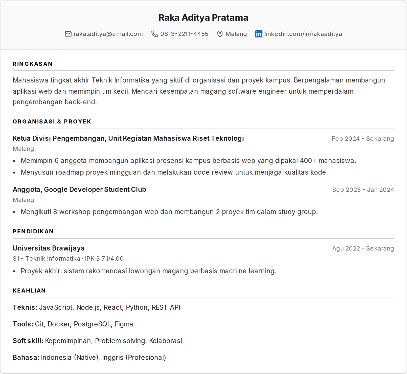Click the envelope email icon
Viewport: 407px width, 374px height.
click(68, 34)
